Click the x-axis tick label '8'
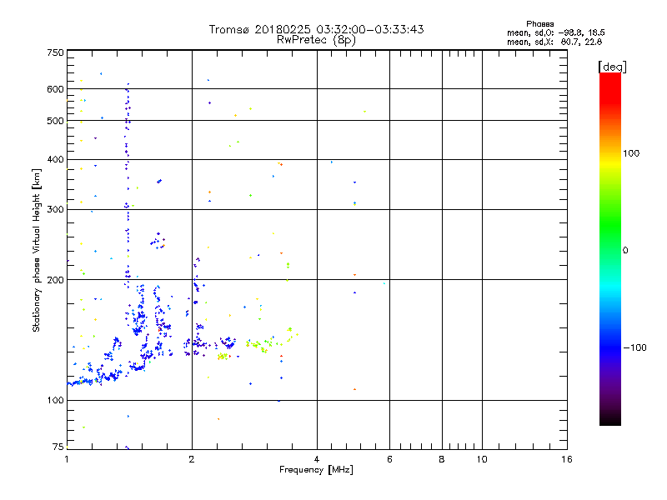Image resolution: width=667 pixels, height=500 pixels. click(x=442, y=459)
